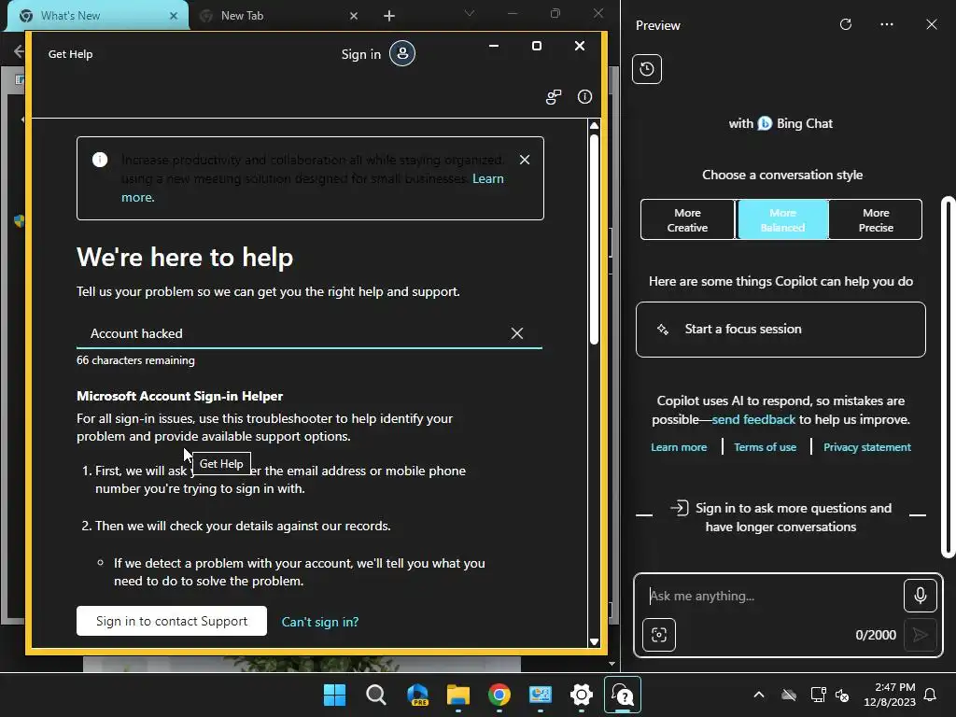Clear the 'Account hacked' search field

coord(517,333)
